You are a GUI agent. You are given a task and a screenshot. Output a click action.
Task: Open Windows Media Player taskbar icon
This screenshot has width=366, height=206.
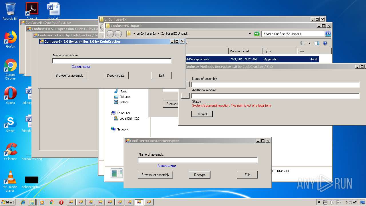pyautogui.click(x=42, y=202)
